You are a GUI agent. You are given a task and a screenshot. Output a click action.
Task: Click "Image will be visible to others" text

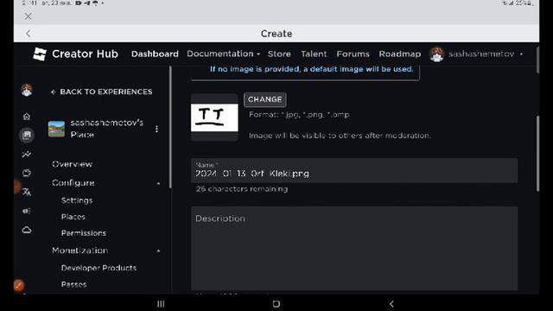tap(340, 136)
